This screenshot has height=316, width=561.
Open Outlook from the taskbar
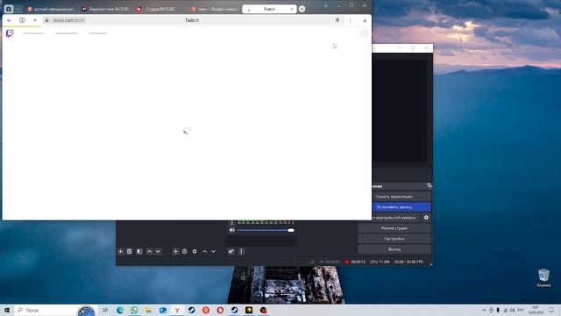pos(163,310)
